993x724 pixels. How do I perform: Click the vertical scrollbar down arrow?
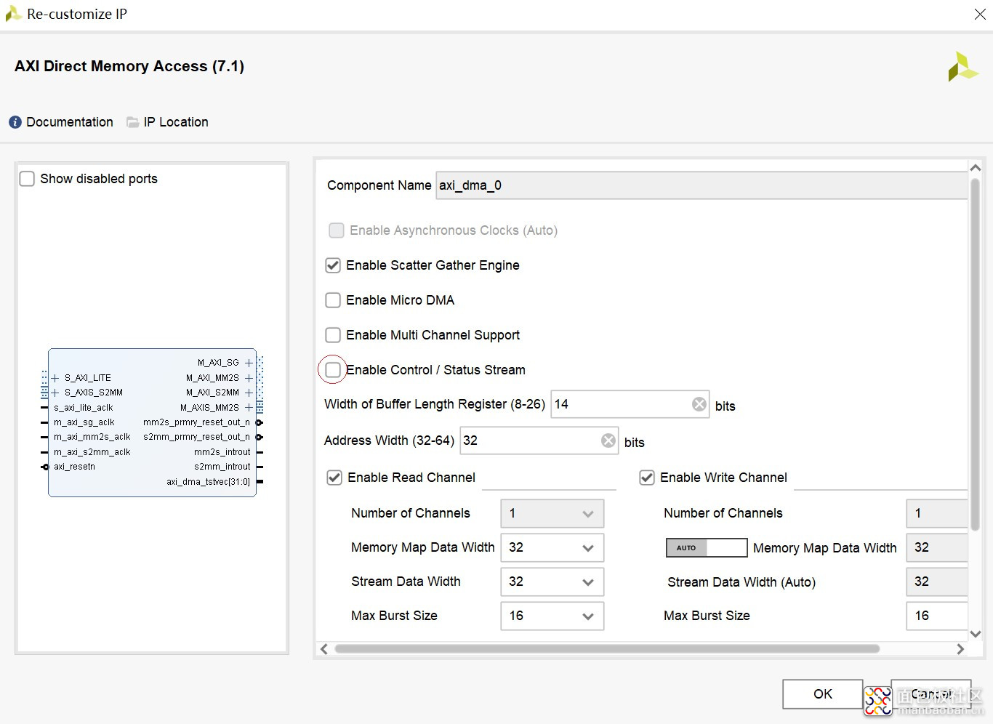coord(976,634)
